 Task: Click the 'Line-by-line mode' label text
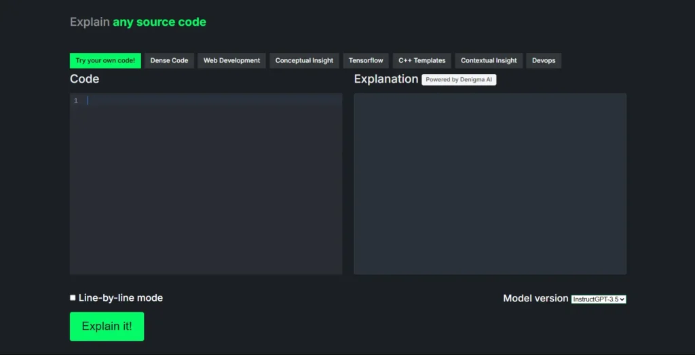click(121, 298)
